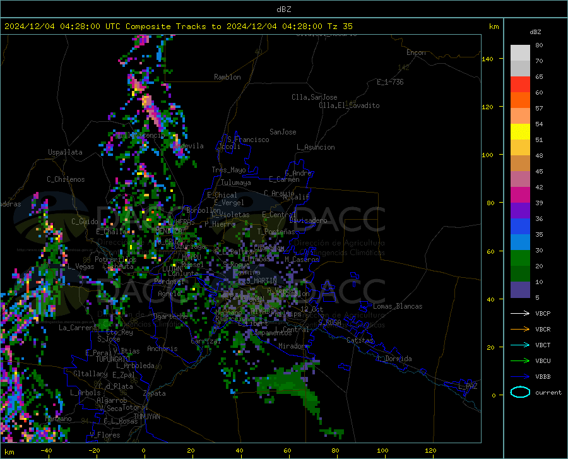Click the L_Dormida place label
This screenshot has height=459, width=568.
[394, 359]
